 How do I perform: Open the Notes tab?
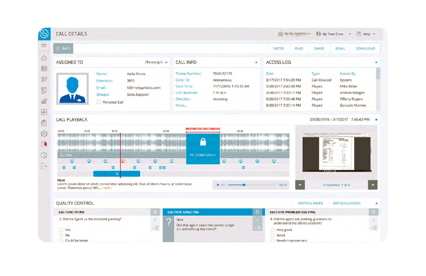coord(279,49)
